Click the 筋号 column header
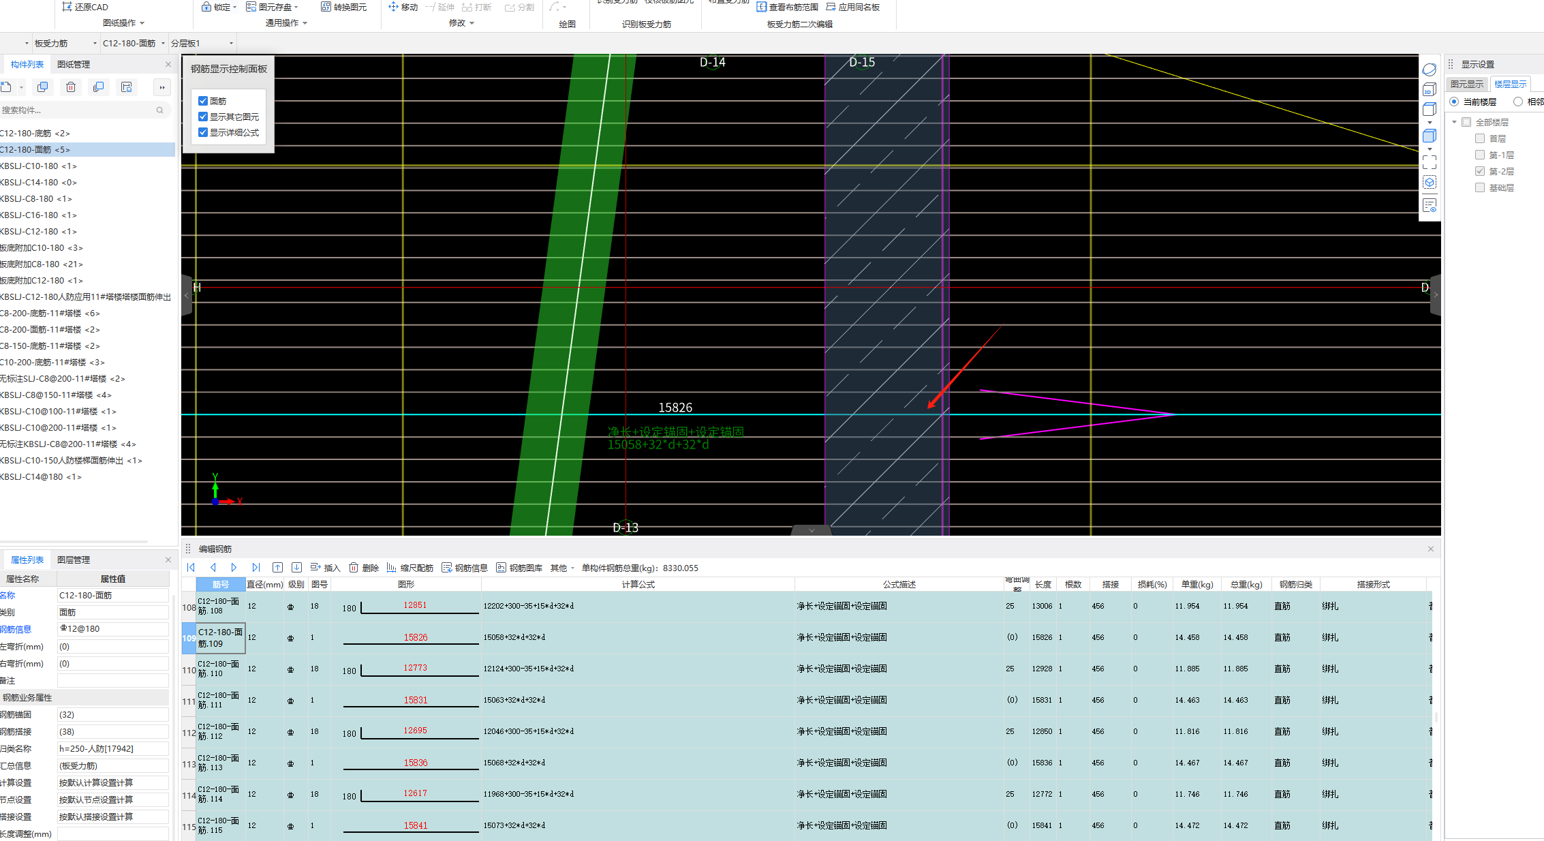 221,584
